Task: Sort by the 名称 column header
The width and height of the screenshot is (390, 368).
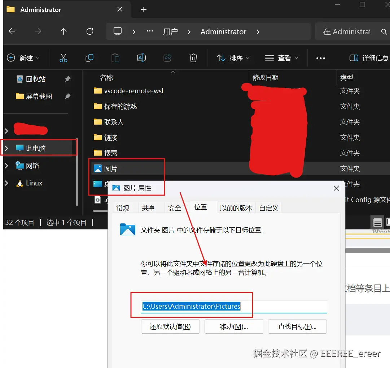Action: [x=106, y=78]
